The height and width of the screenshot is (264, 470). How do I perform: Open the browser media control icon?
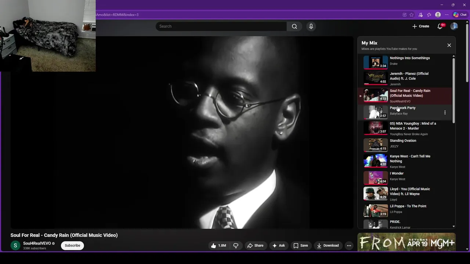(x=420, y=15)
